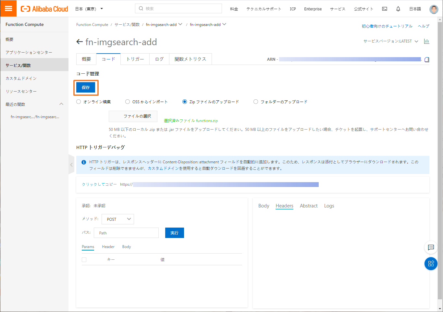The image size is (443, 312).
Task: Open the ヘルプ link
Action: point(424,26)
